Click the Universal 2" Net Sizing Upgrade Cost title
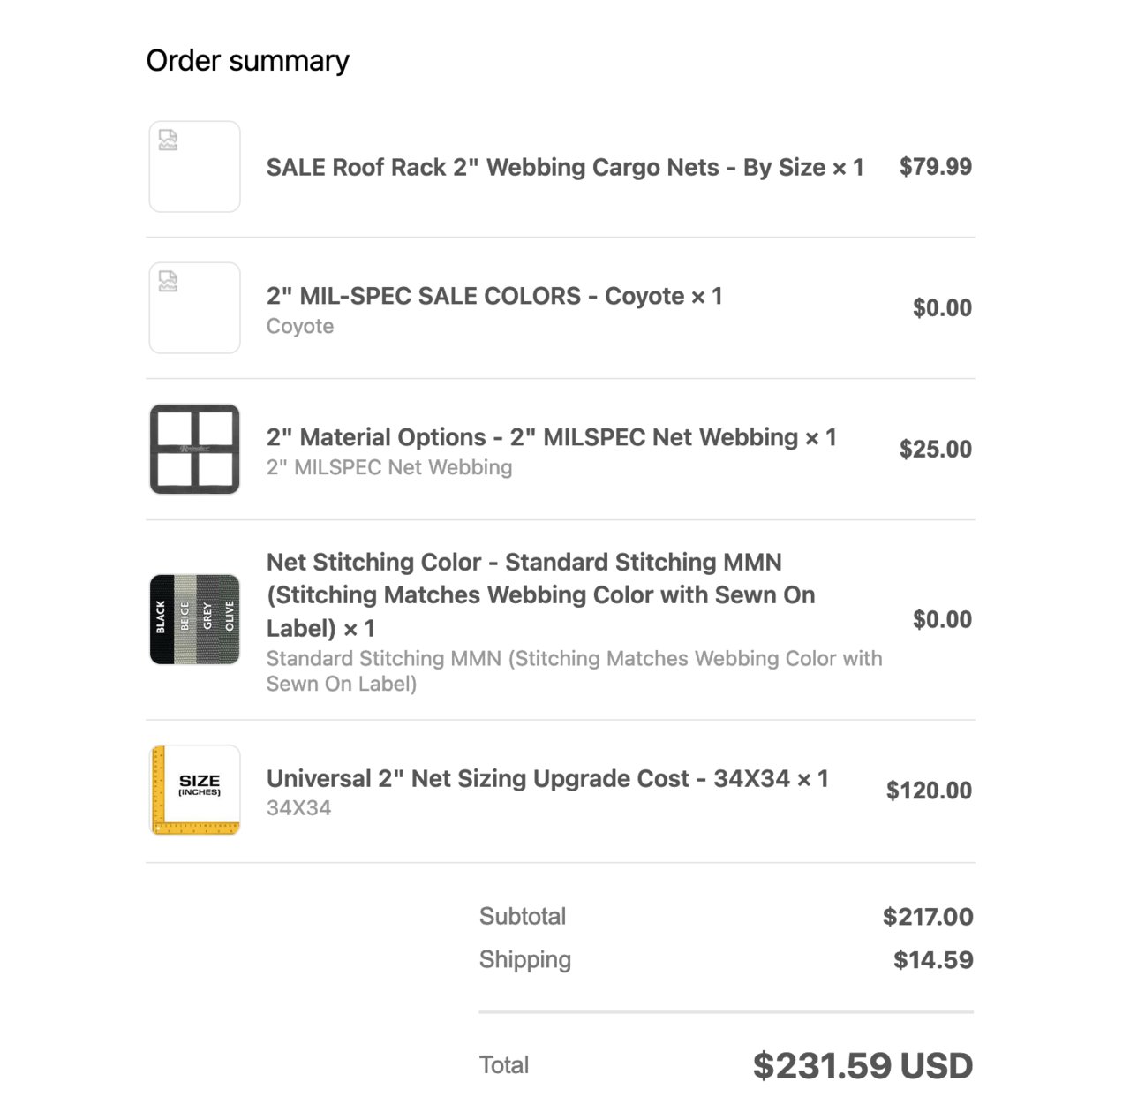 click(547, 778)
